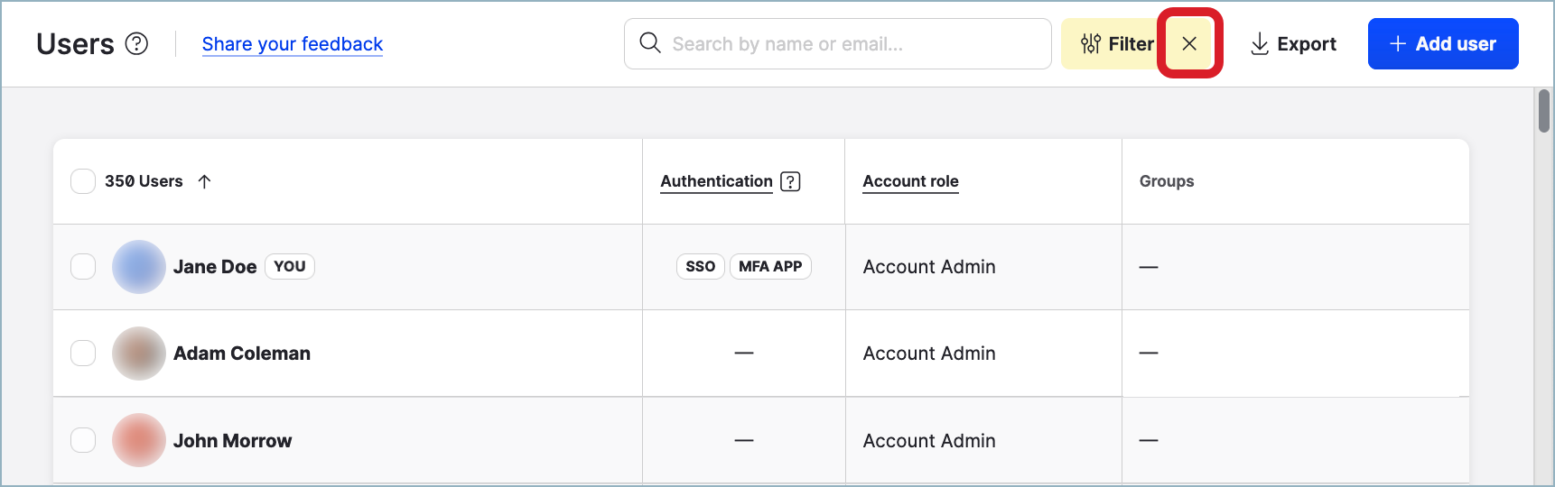
Task: Focus the search by name or email field
Action: pos(849,43)
